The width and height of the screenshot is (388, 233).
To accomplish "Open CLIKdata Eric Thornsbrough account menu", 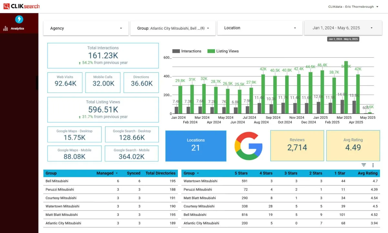I will pos(353,7).
